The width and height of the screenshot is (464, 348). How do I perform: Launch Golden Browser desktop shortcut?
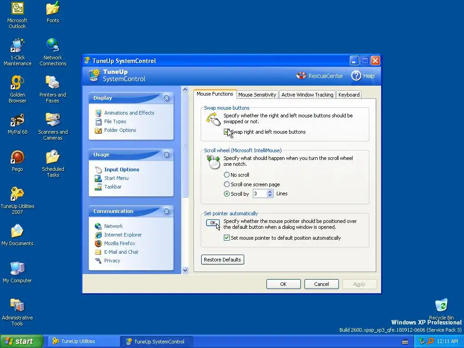17,82
